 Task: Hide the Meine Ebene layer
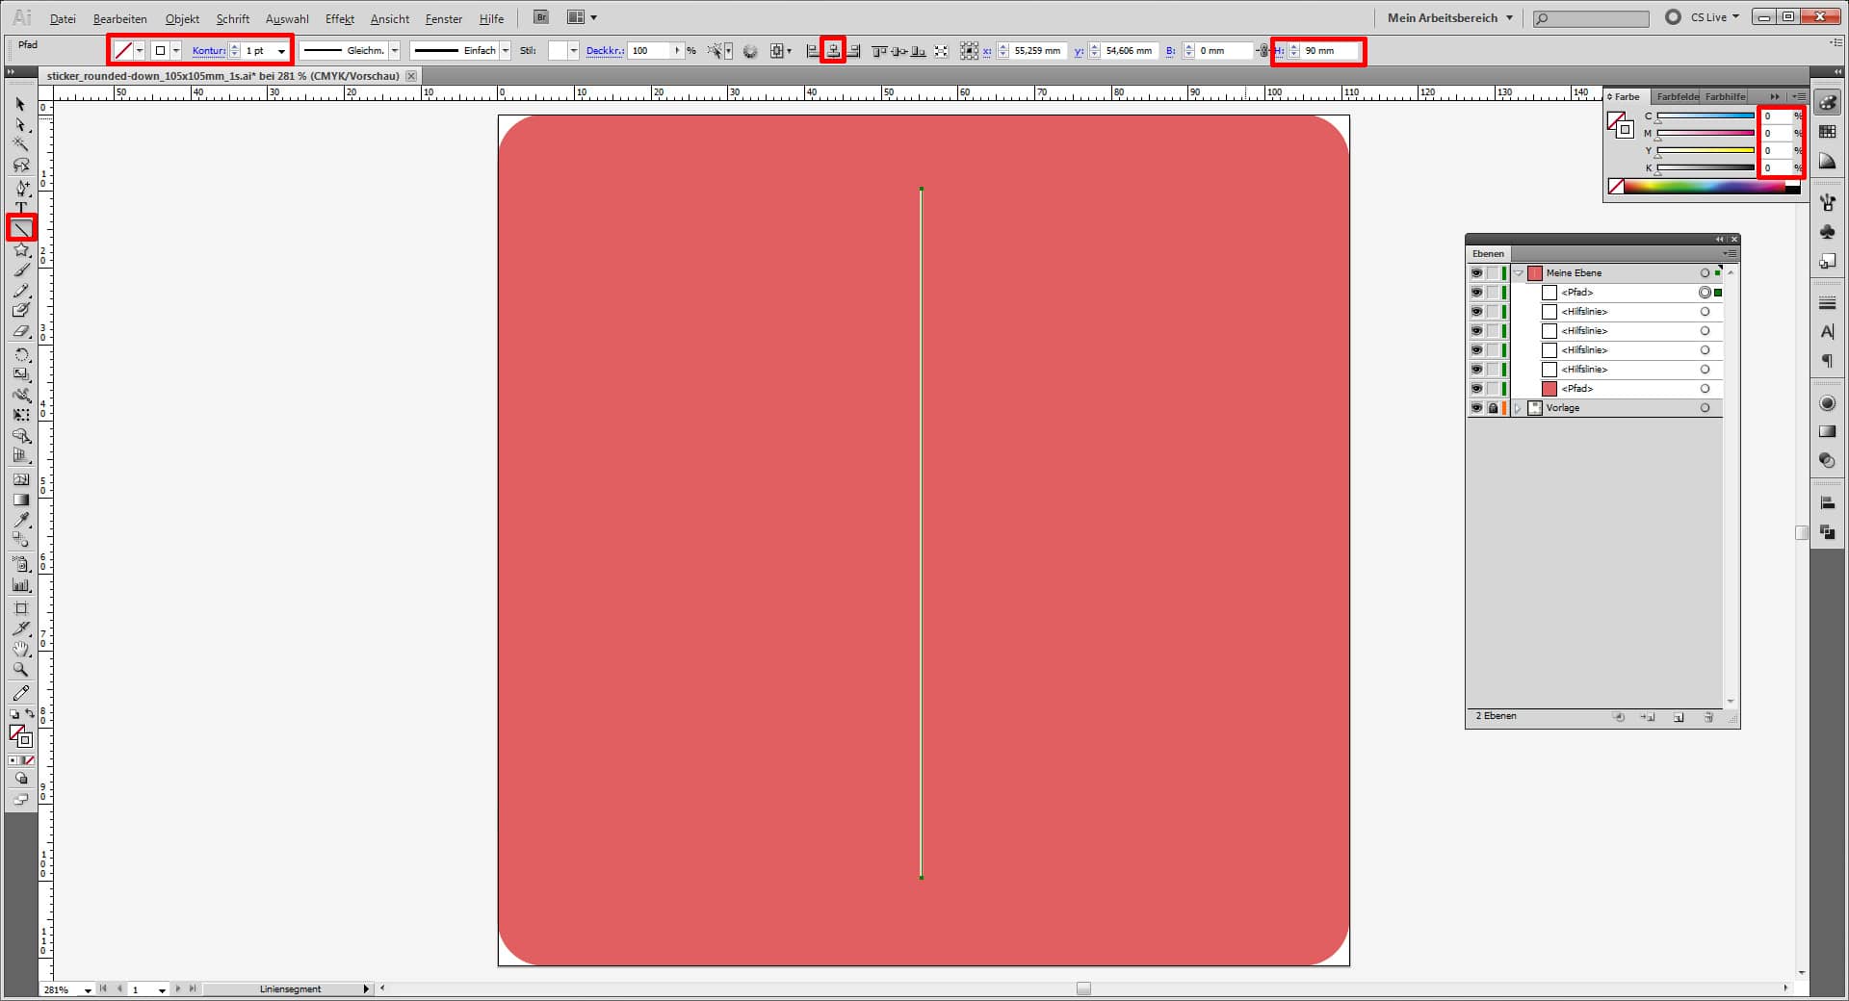click(x=1476, y=273)
